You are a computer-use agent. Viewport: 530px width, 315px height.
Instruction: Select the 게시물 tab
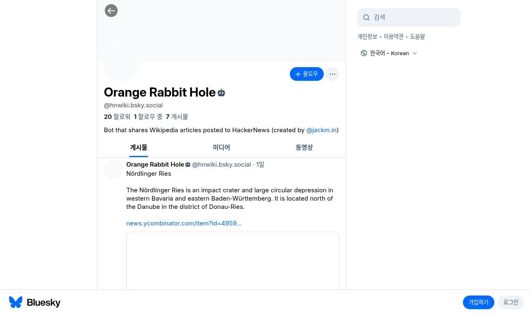pos(139,148)
